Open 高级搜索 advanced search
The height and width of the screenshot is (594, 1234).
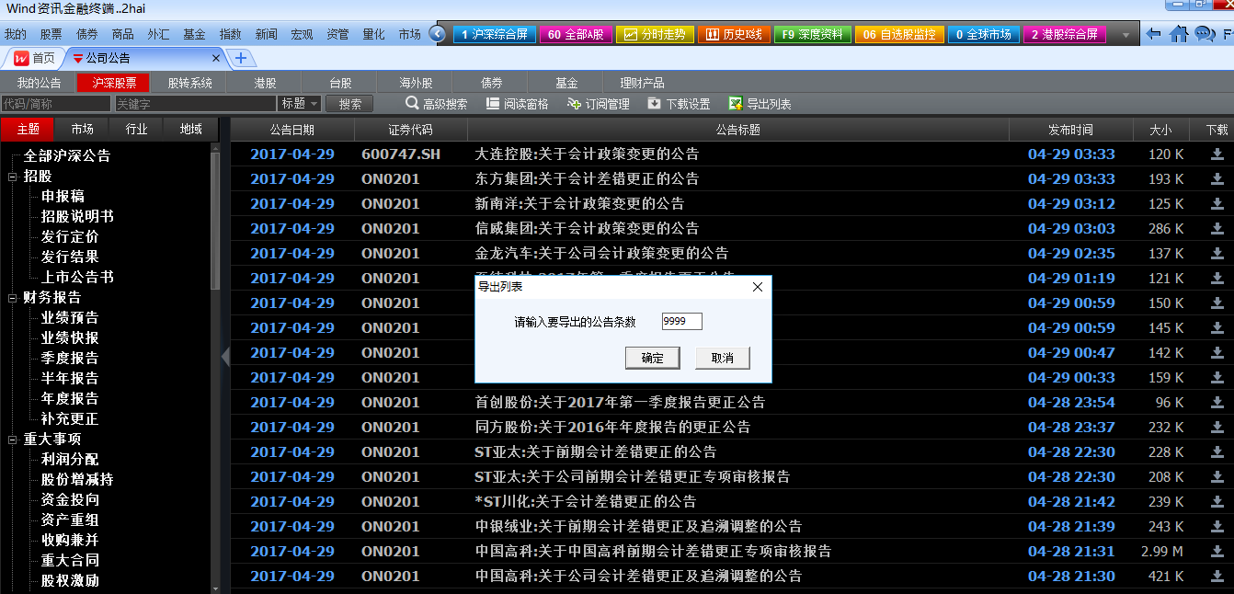point(437,104)
